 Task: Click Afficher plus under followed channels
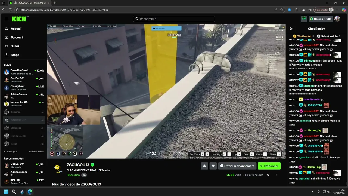[11, 151]
